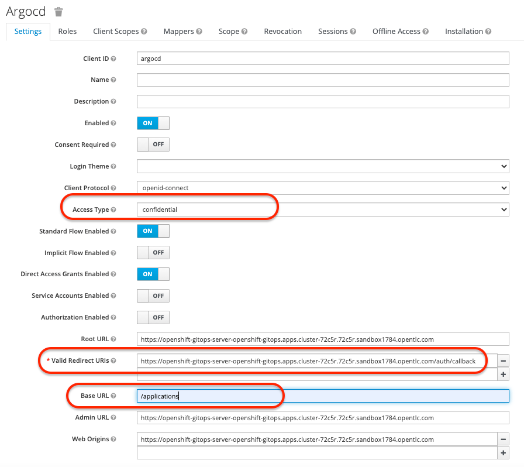Open the Access Type dropdown

322,210
